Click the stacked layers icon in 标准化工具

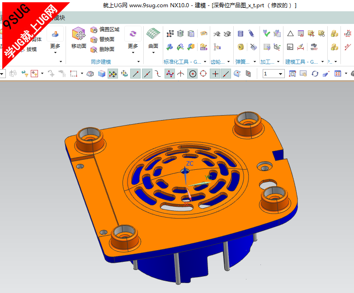180,34
